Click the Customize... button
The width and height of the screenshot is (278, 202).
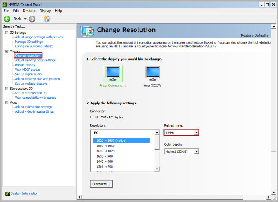click(x=101, y=184)
